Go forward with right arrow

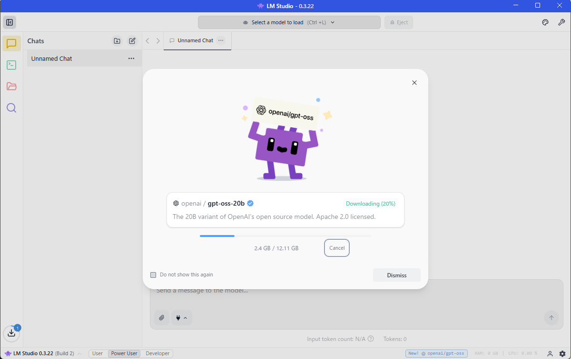click(x=158, y=41)
